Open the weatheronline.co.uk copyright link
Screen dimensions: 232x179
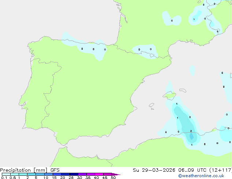point(201,176)
